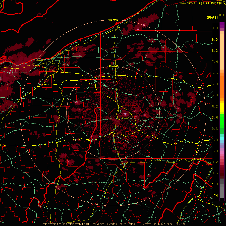The width and height of the screenshot is (226, 226).
Task: Select the 7.4 value on the scale
Action: click(x=215, y=62)
